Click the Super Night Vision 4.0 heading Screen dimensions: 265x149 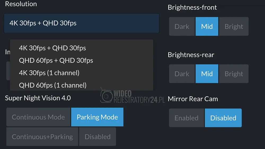click(38, 98)
